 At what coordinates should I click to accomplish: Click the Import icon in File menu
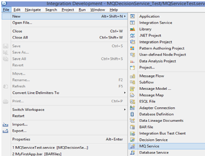(x=5, y=125)
